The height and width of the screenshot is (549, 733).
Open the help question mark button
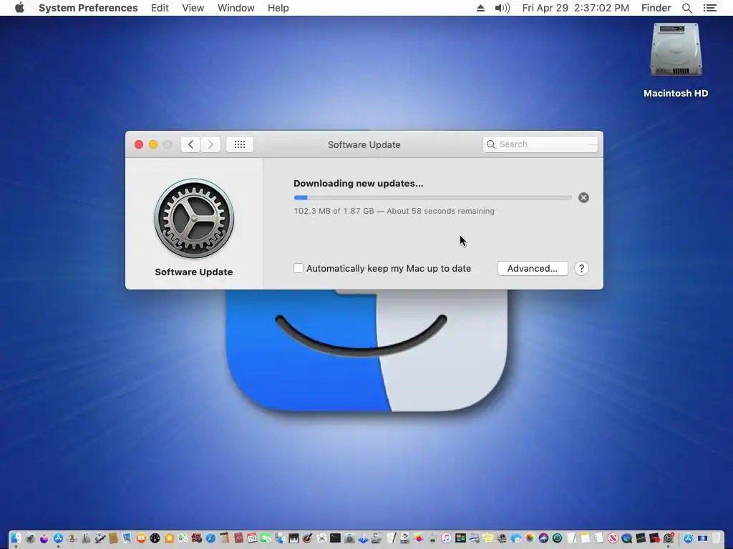point(581,269)
